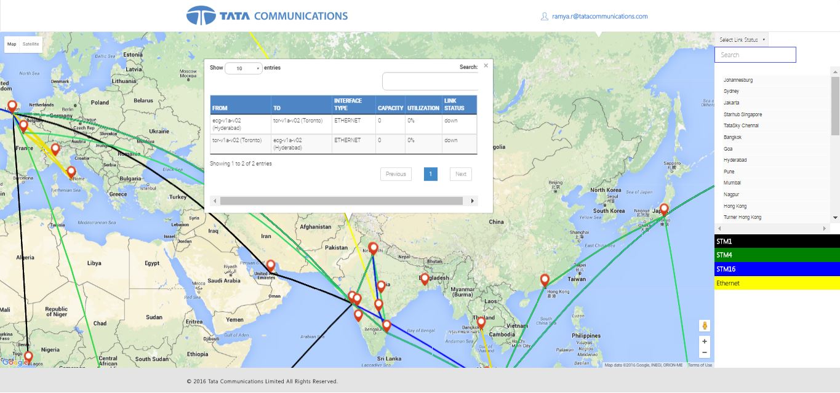Click the user profile icon in header
Viewport: 840px width, 393px height.
(544, 17)
